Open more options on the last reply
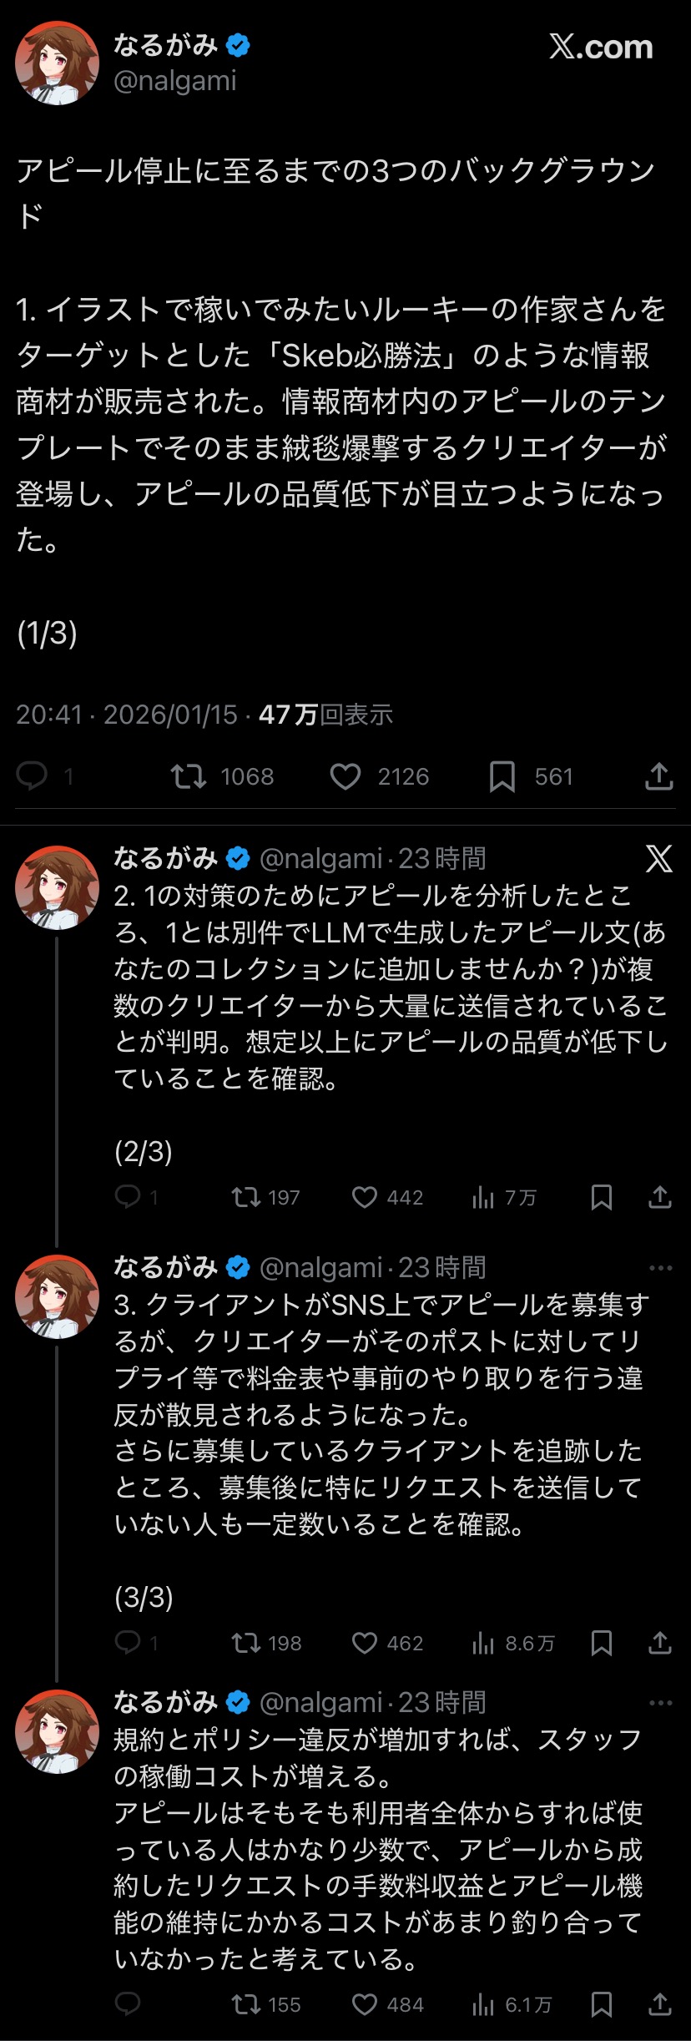 [660, 1702]
